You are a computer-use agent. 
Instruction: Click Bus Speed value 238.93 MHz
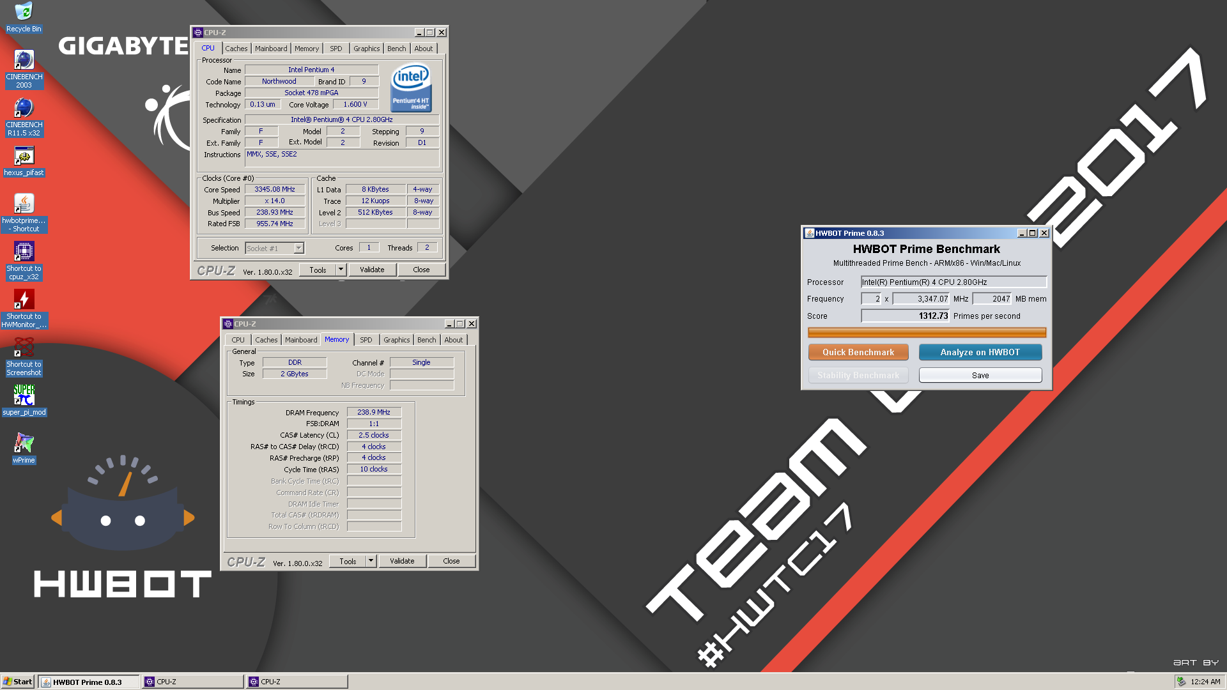point(275,212)
